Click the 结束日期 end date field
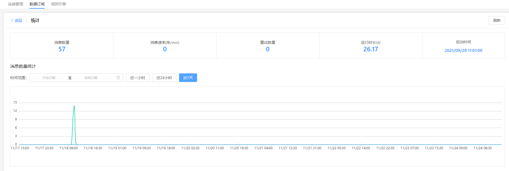 coord(91,78)
